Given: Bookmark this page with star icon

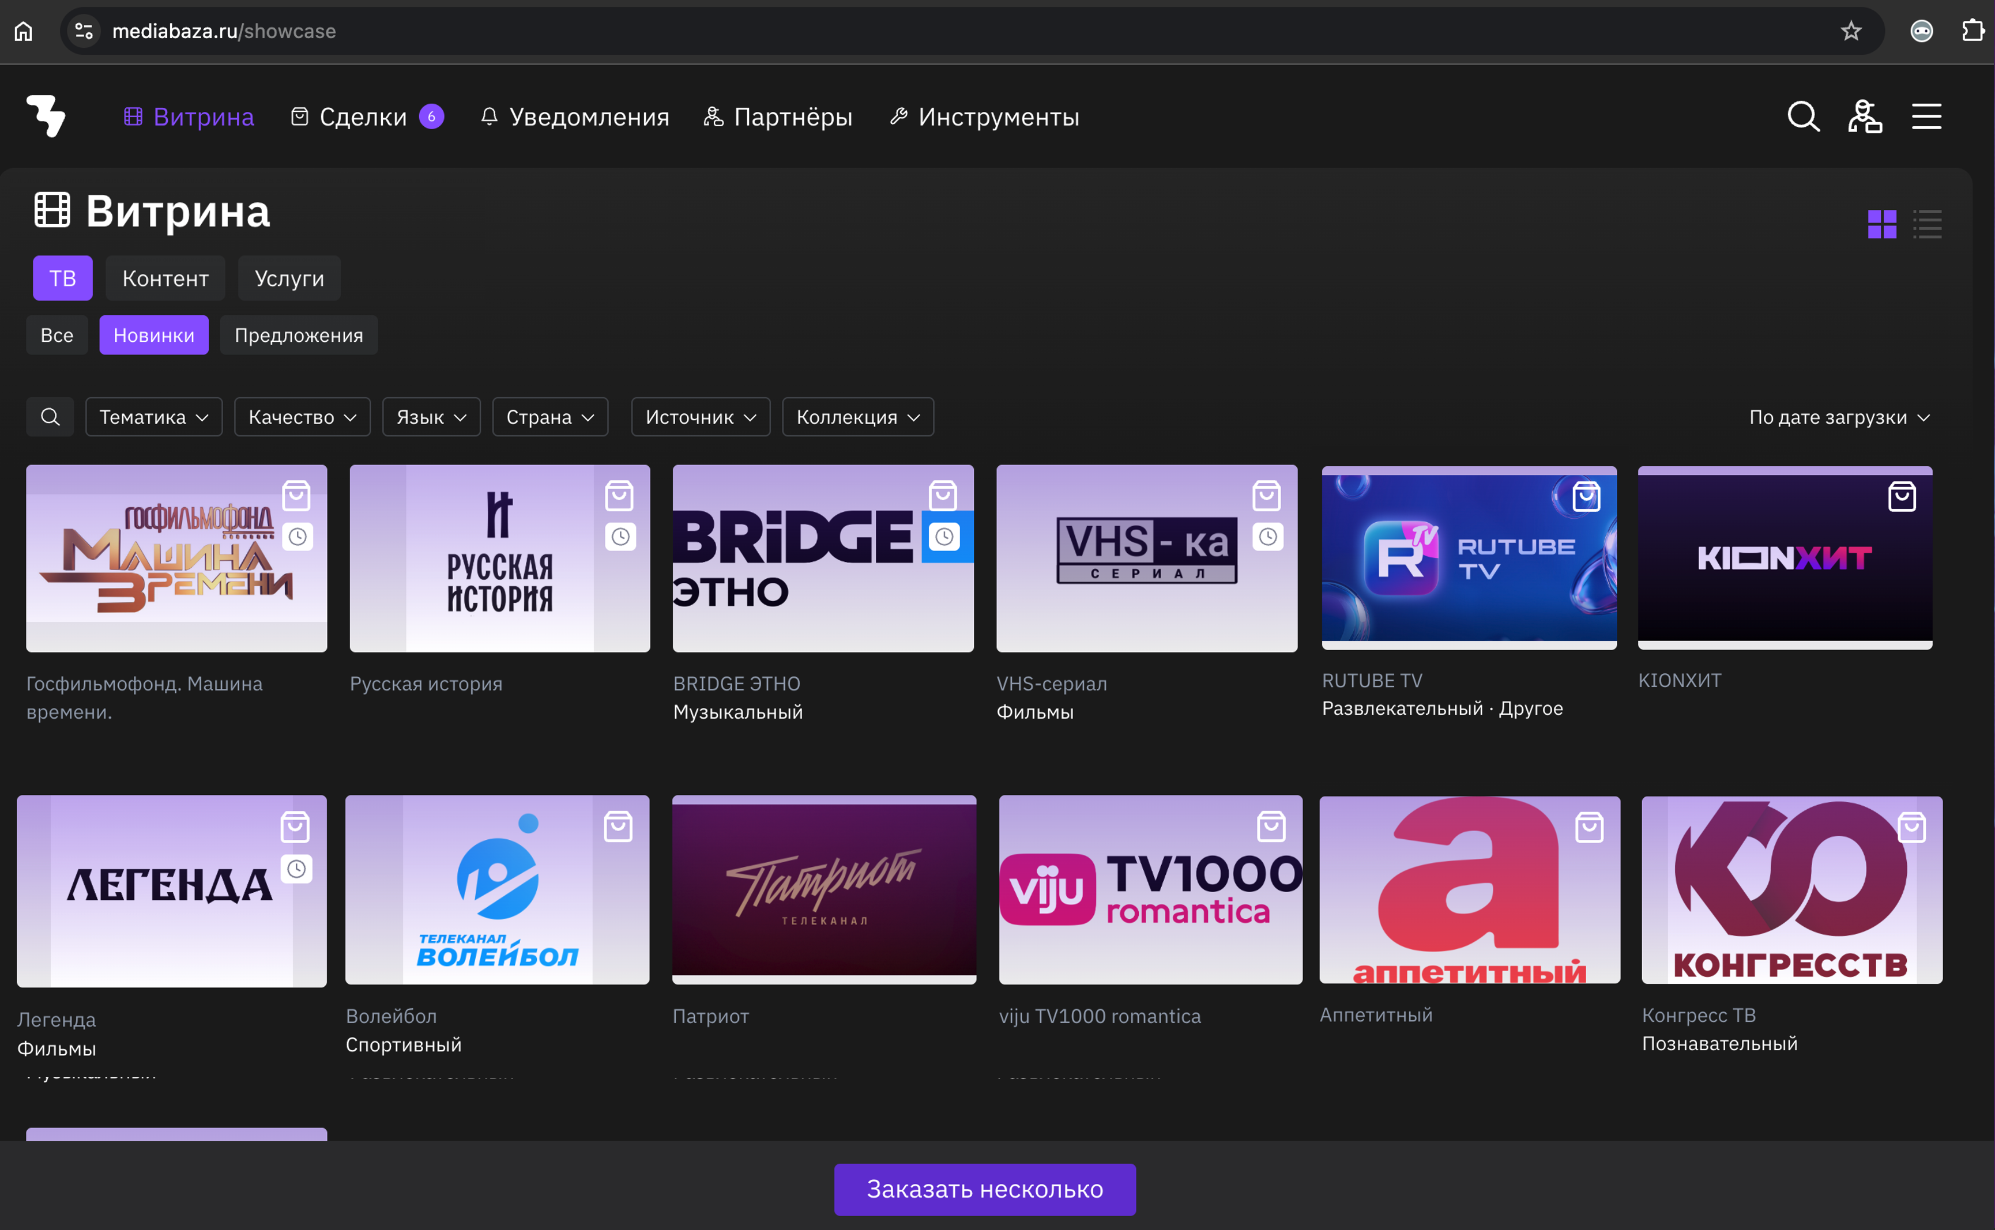Looking at the screenshot, I should point(1851,31).
